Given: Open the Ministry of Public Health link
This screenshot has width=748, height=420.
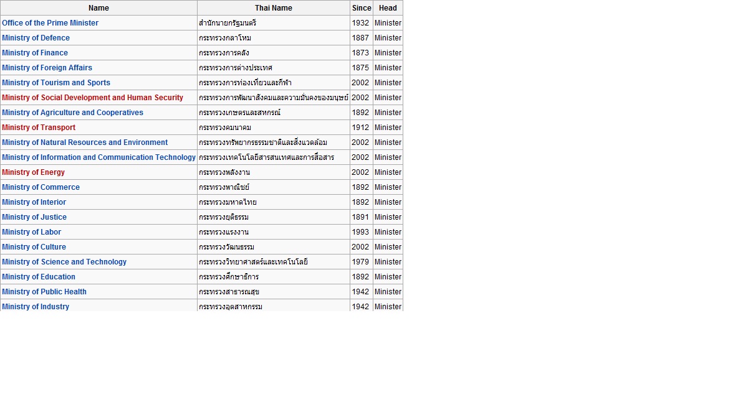Looking at the screenshot, I should pyautogui.click(x=44, y=292).
